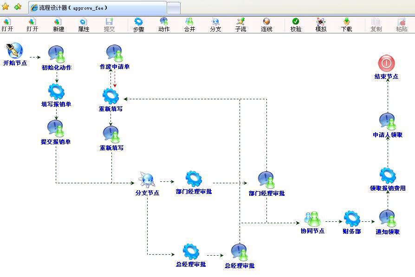Click the 分支节点 branch node on canvas

(147, 180)
